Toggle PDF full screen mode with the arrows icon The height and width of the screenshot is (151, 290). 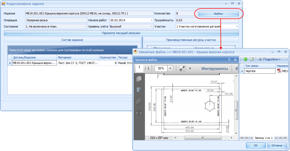182,68
